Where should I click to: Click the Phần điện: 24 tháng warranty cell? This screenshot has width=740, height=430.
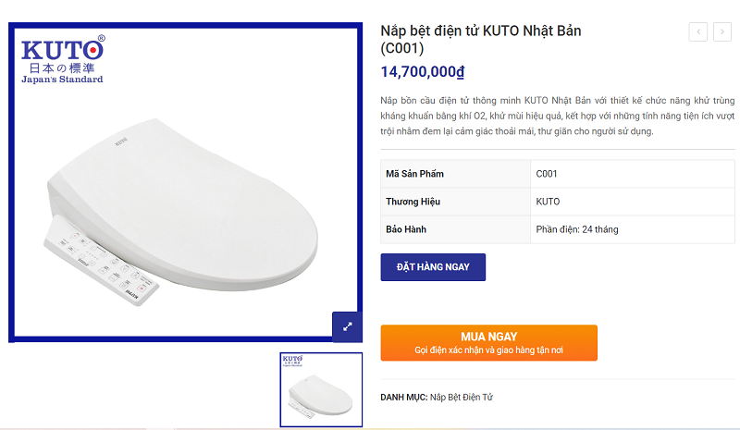point(577,229)
